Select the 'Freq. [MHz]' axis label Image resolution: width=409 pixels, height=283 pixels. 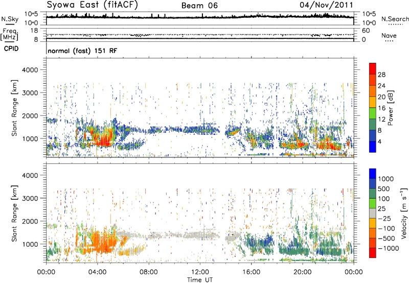pos(9,34)
